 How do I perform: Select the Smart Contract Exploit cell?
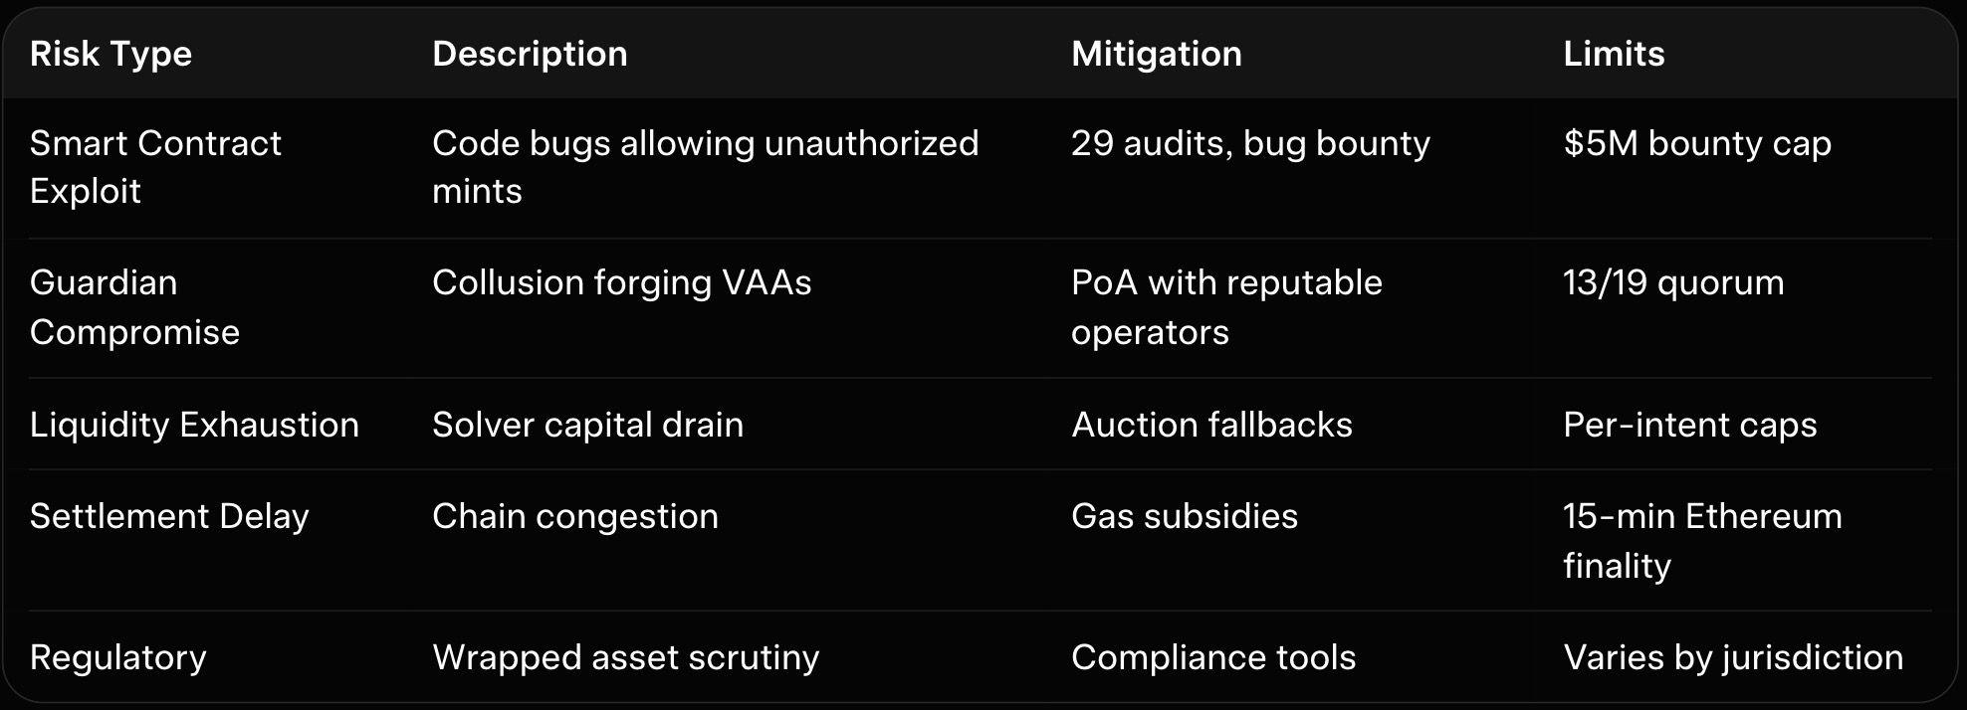coord(155,167)
